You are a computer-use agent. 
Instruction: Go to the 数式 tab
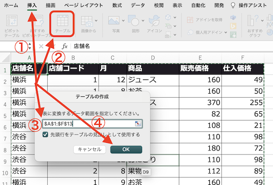[117, 5]
